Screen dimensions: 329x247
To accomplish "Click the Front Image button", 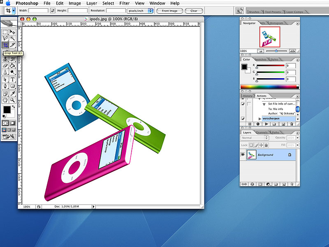I will 169,11.
